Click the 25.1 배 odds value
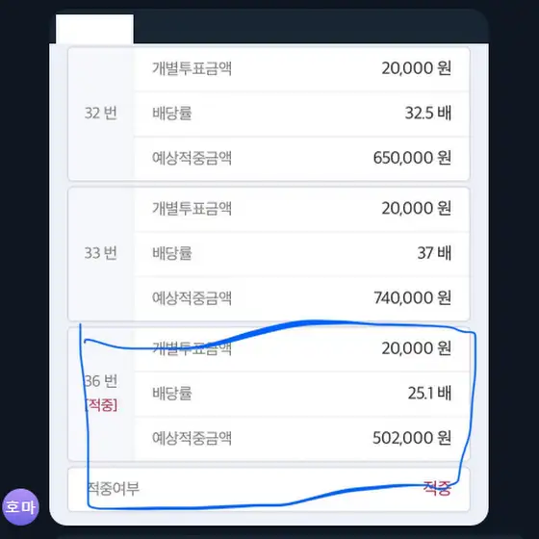Image resolution: width=539 pixels, height=539 pixels. pyautogui.click(x=429, y=393)
